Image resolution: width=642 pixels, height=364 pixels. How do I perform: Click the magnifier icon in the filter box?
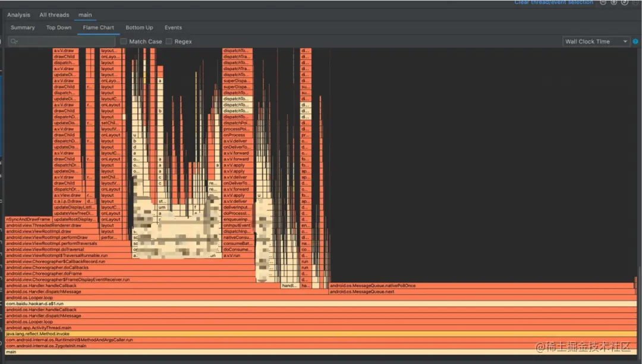coord(14,42)
